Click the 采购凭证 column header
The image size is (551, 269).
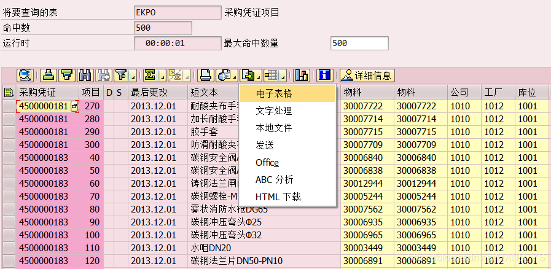coord(47,92)
